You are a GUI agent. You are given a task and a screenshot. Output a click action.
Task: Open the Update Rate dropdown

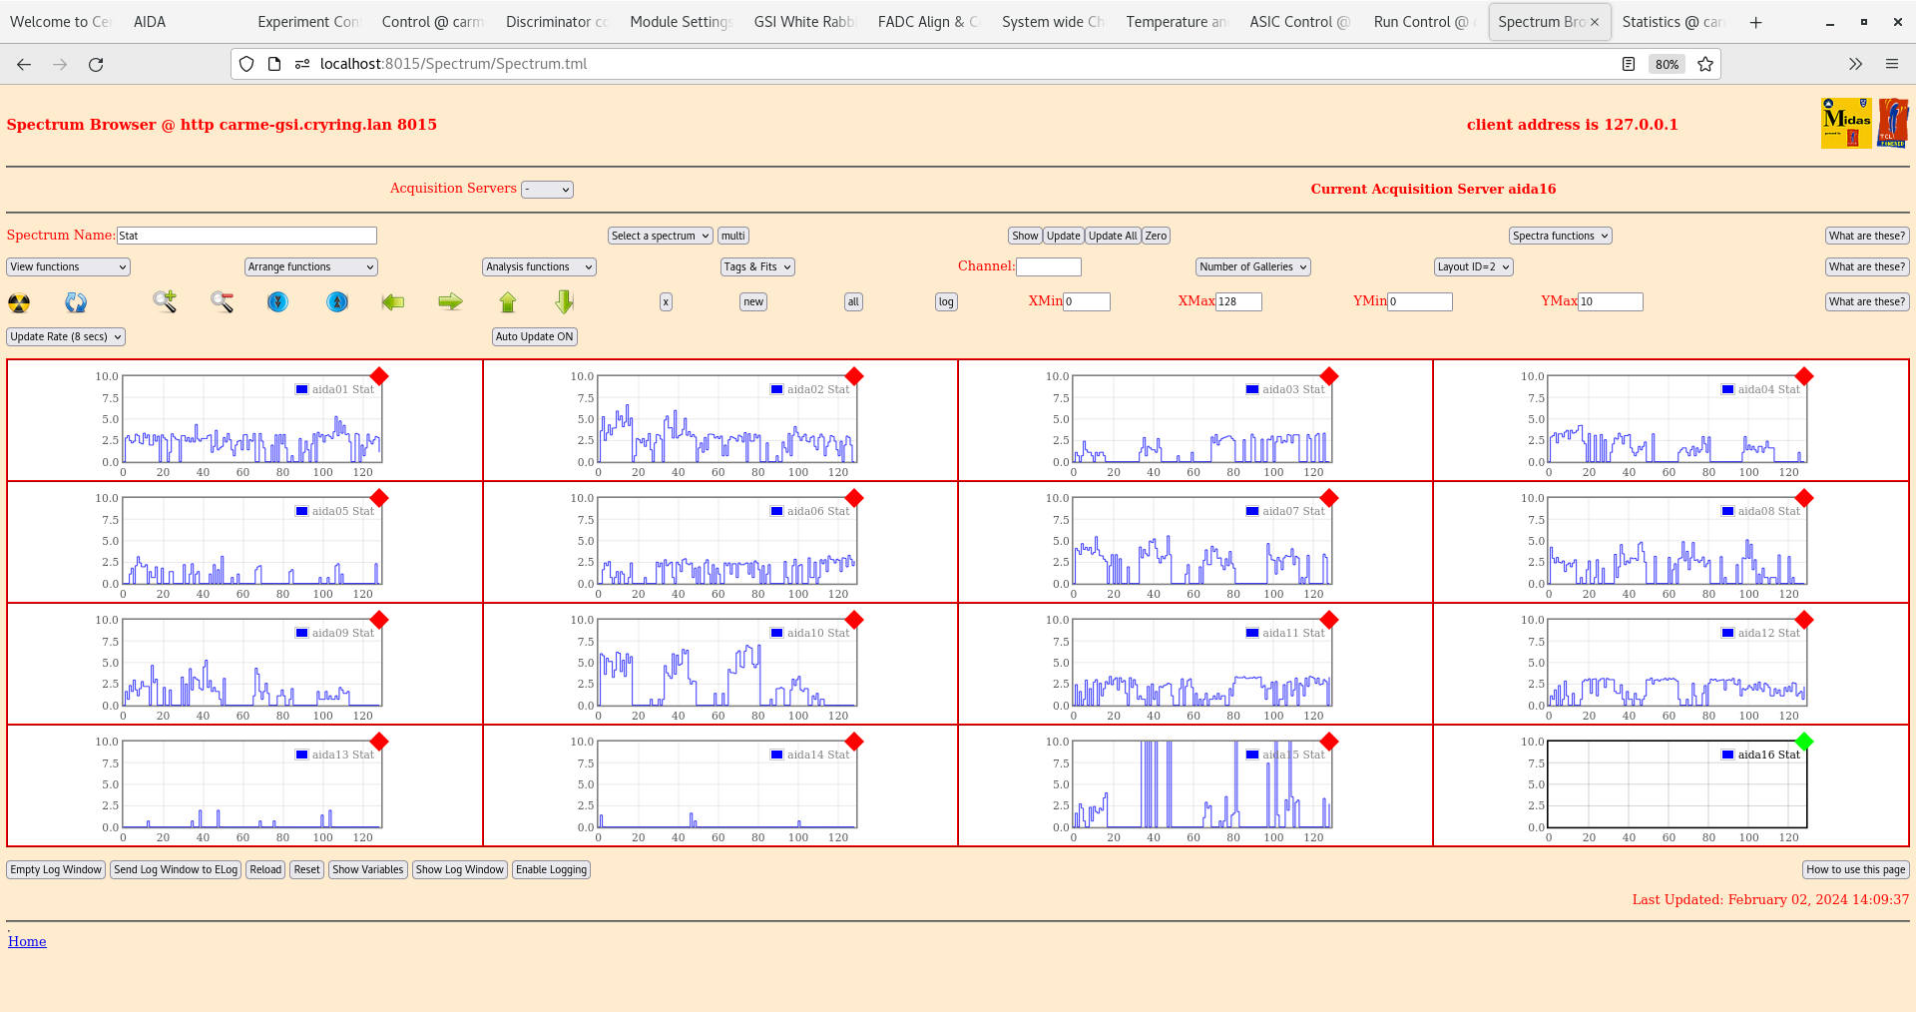pos(66,337)
